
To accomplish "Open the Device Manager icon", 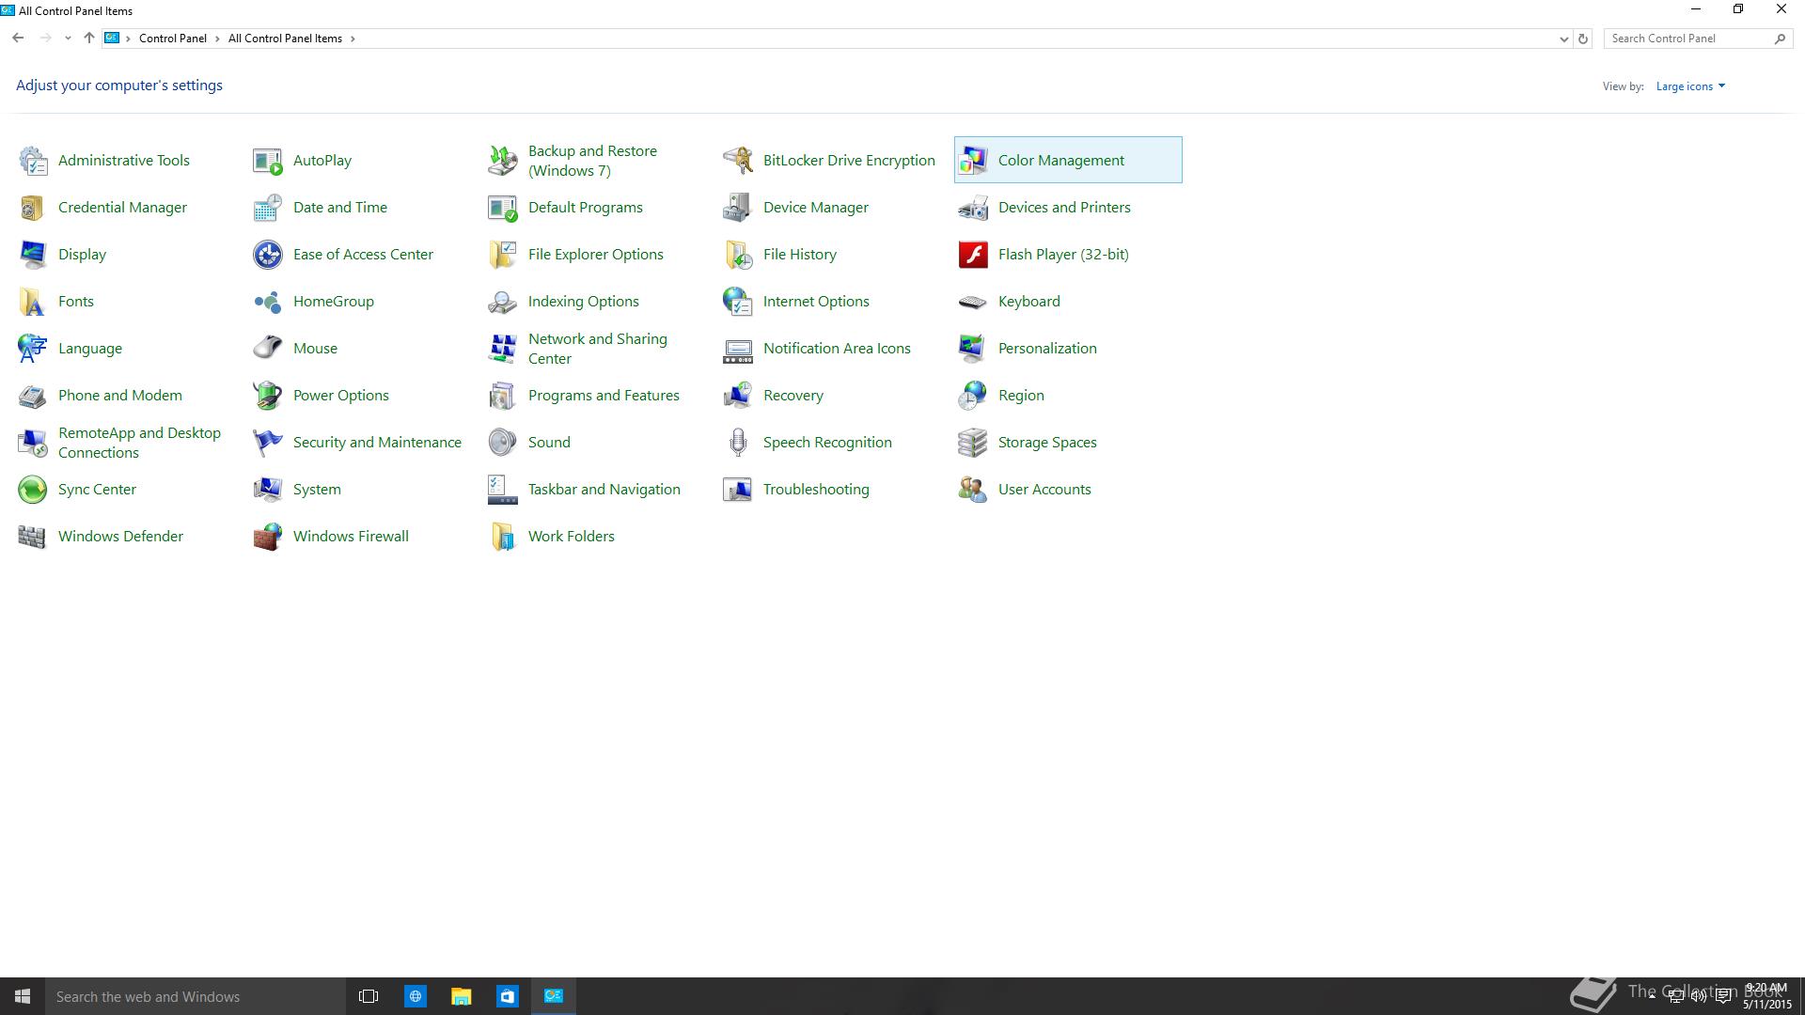I will click(x=738, y=208).
